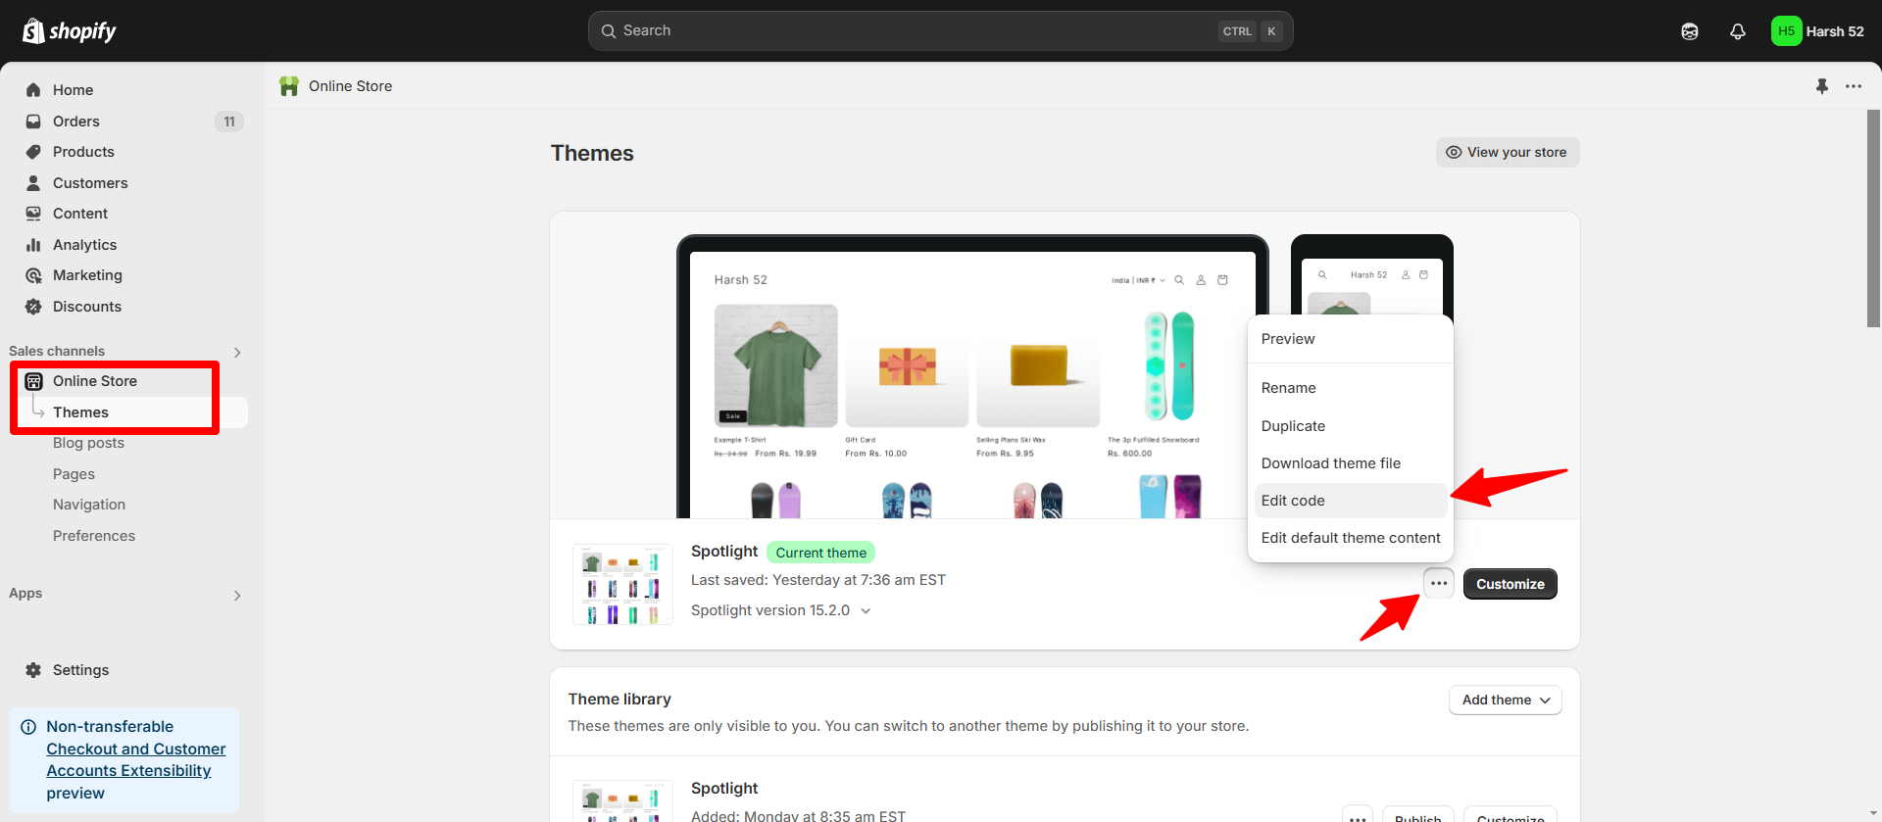This screenshot has width=1882, height=822.
Task: Click the info icon on the notice
Action: point(28,727)
